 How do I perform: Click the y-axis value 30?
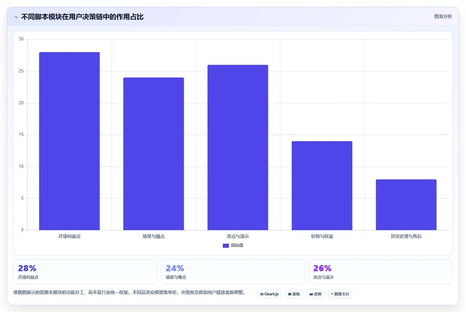pos(21,39)
